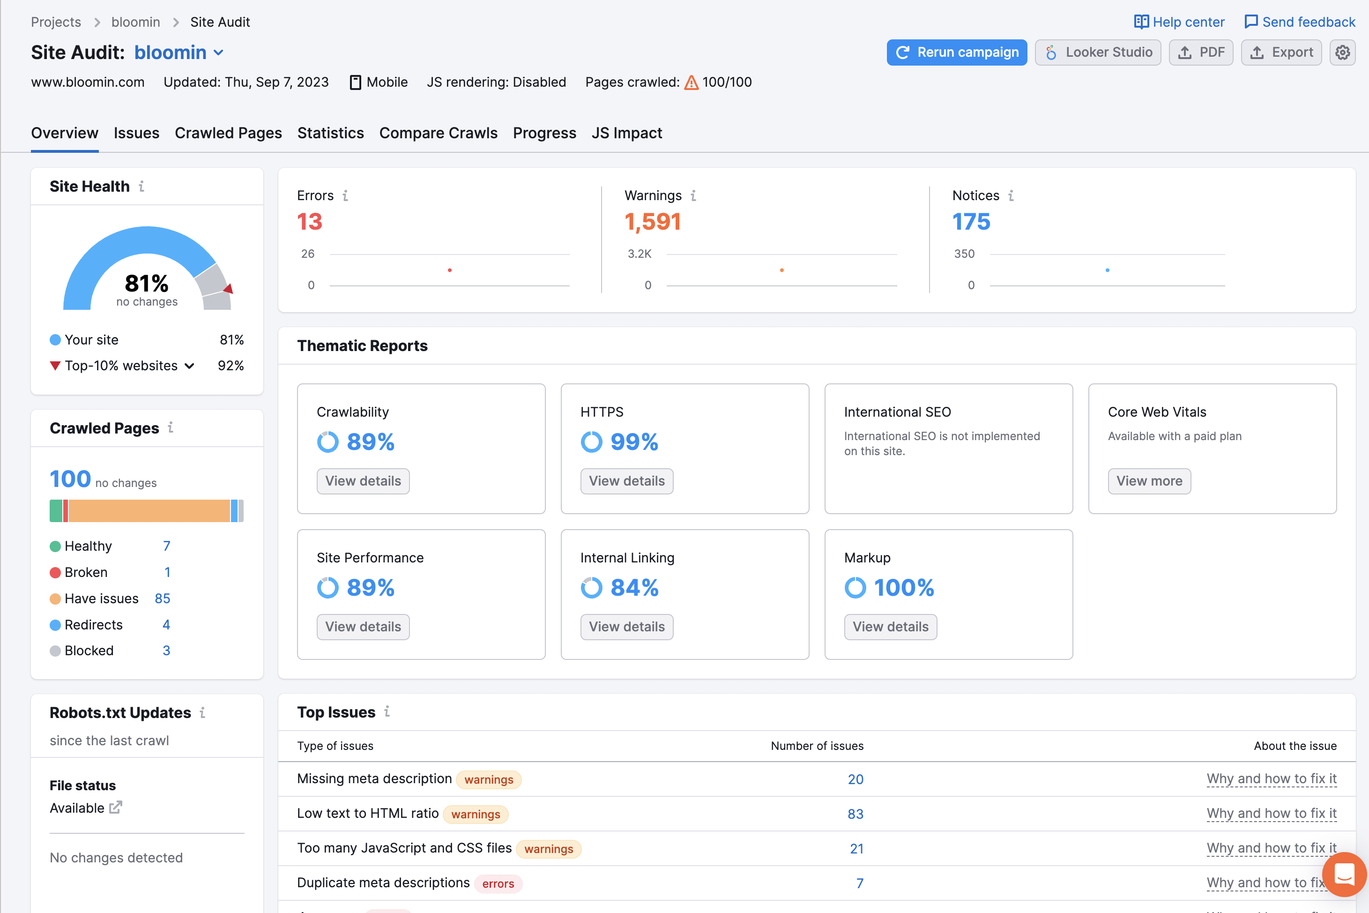Viewport: 1369px width, 913px height.
Task: Export the report as PDF
Action: [x=1201, y=52]
